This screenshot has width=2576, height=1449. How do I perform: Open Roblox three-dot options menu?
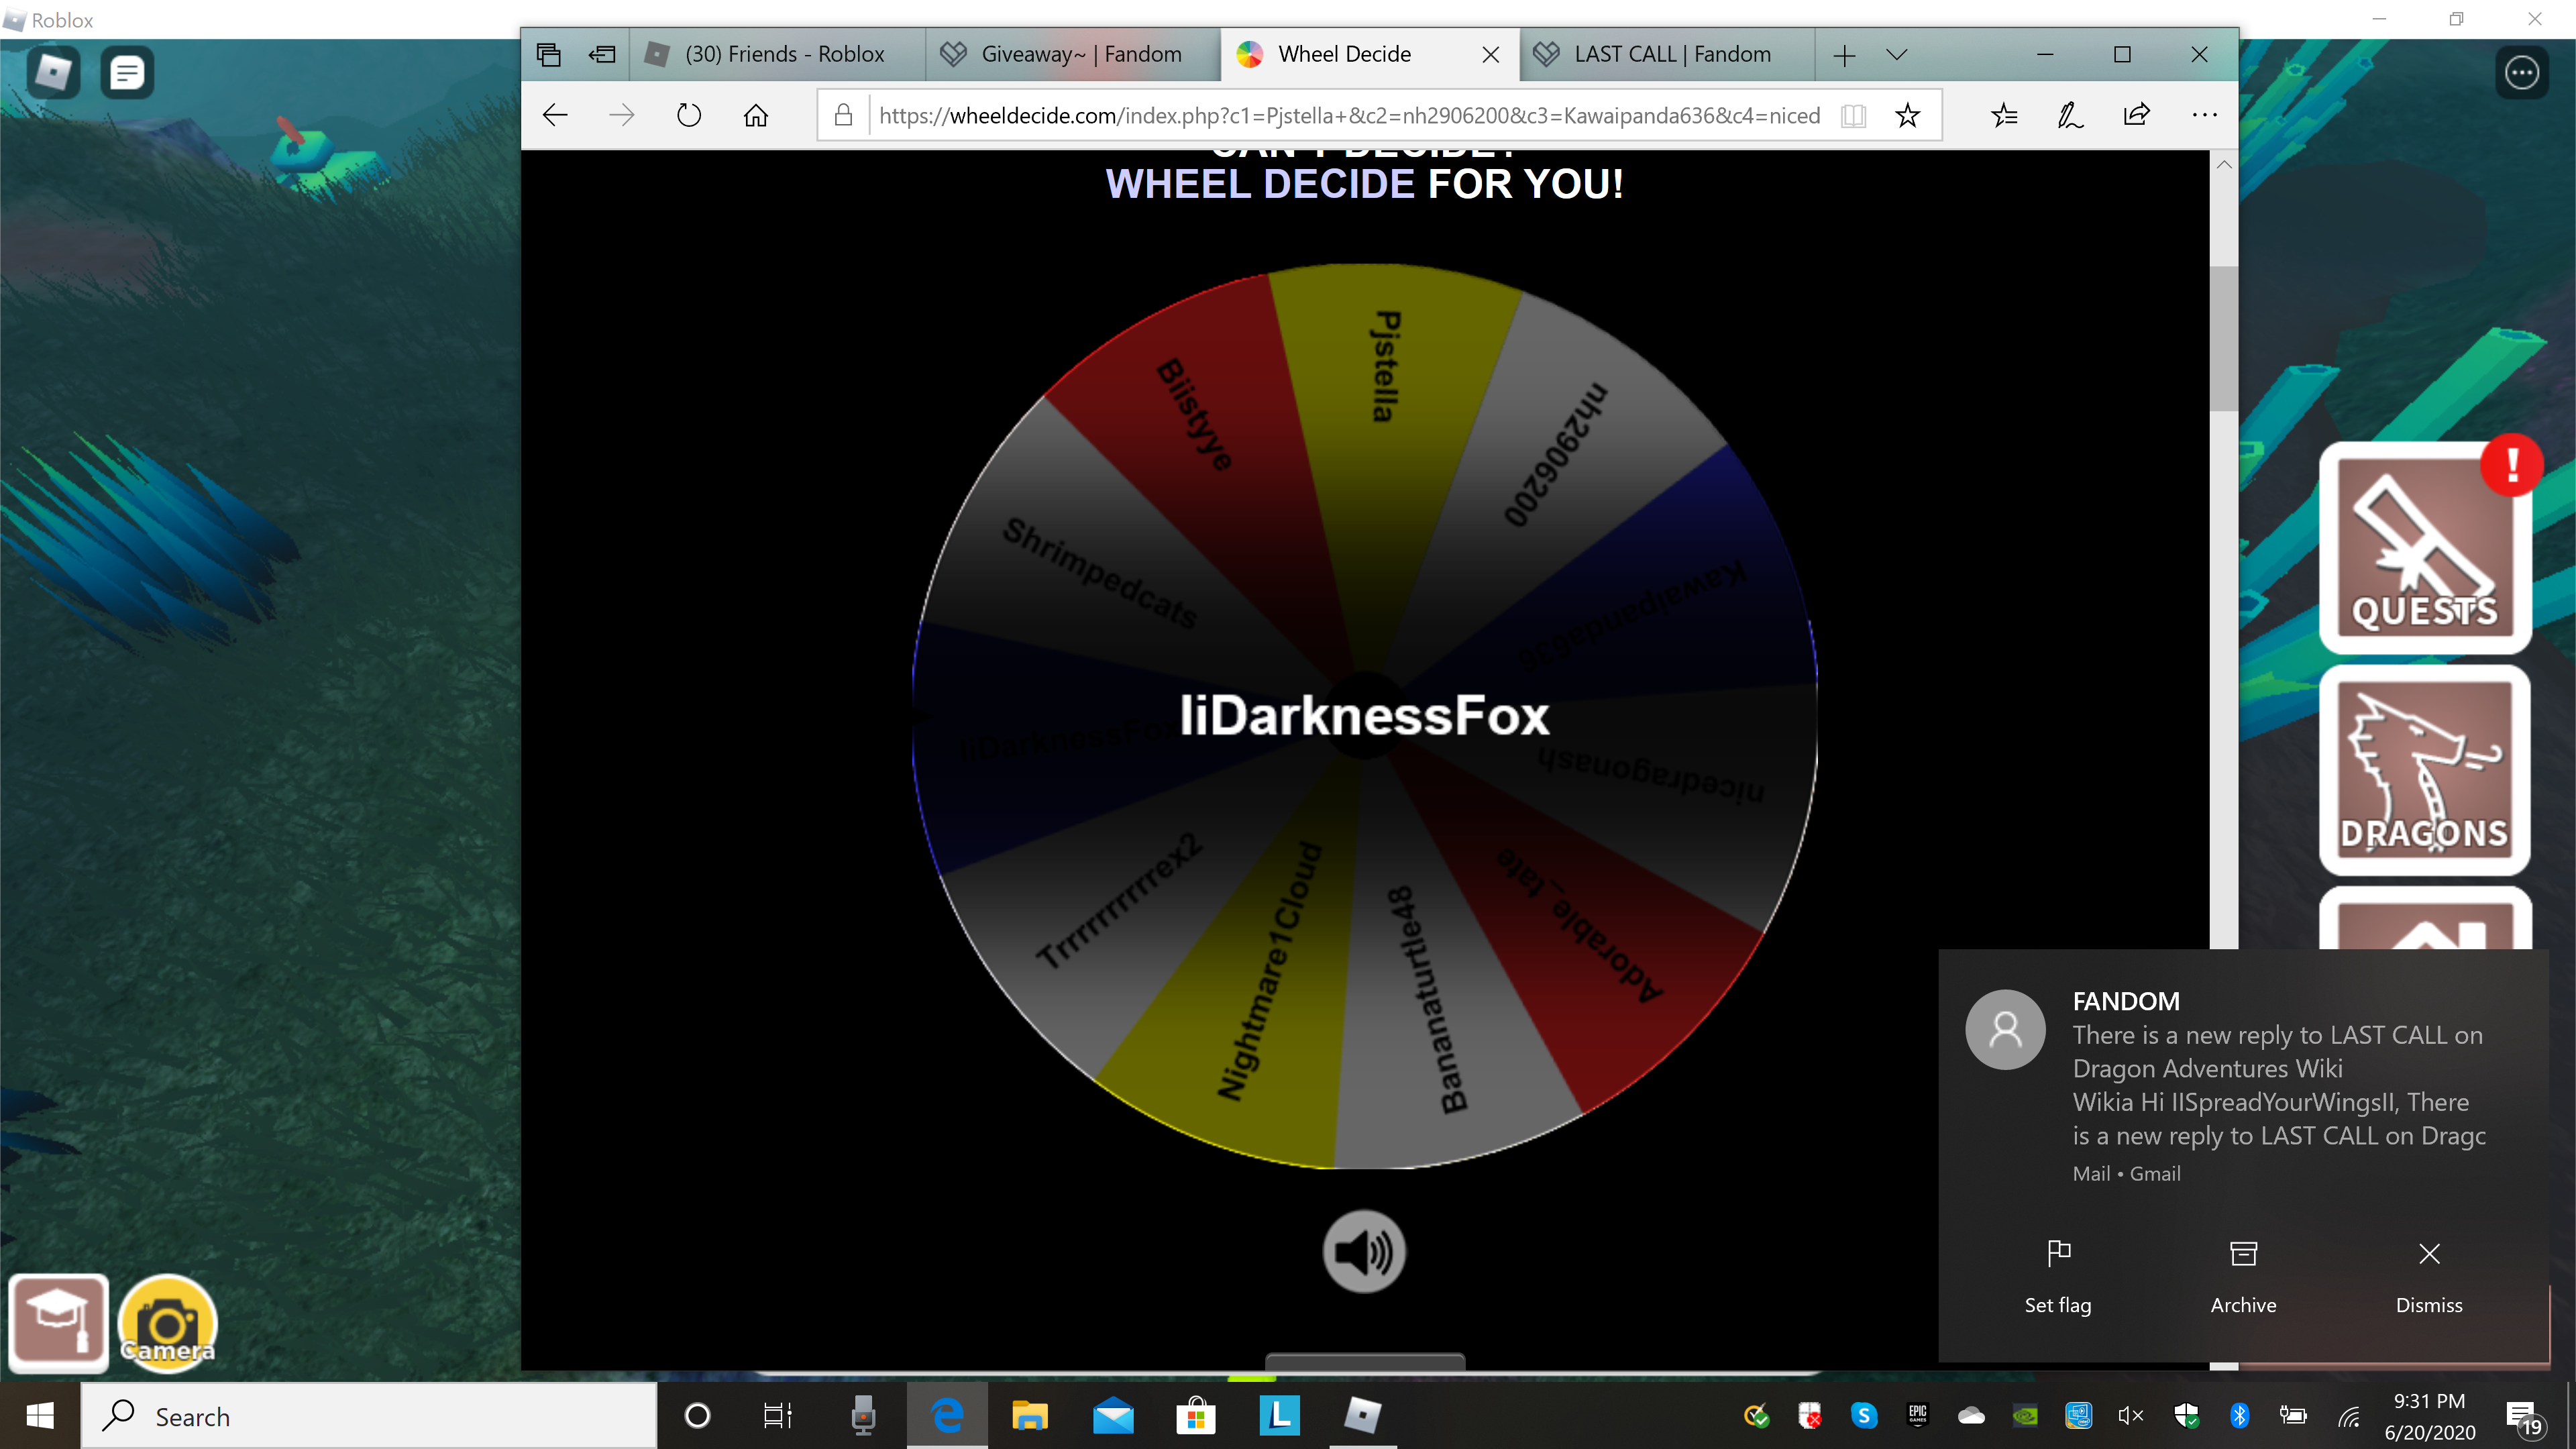click(x=2521, y=72)
